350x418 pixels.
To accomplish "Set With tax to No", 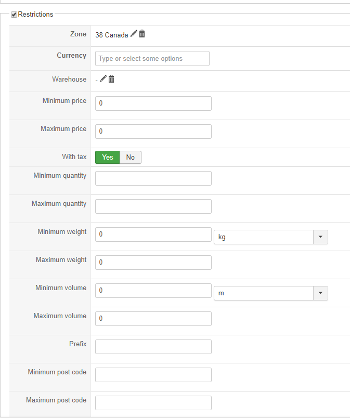I will tap(130, 157).
